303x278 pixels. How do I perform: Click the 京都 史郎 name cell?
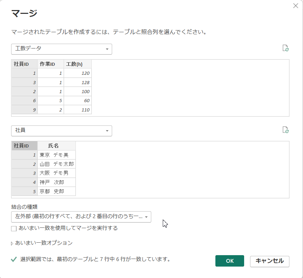pos(56,191)
